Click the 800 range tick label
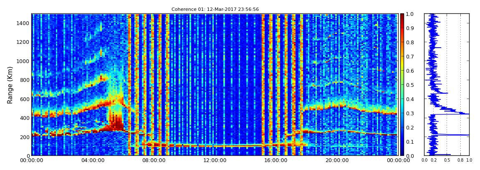This screenshot has height=170, width=480. pos(24,80)
